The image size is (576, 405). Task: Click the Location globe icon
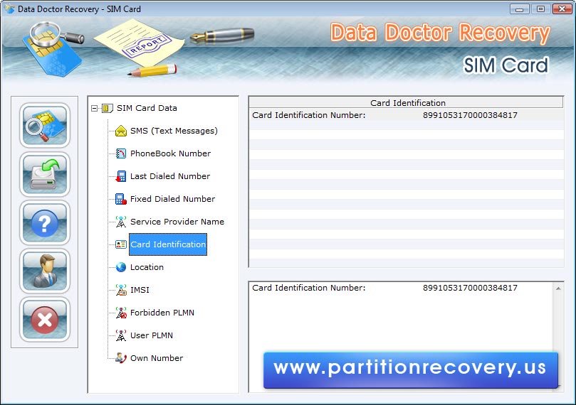click(x=121, y=267)
